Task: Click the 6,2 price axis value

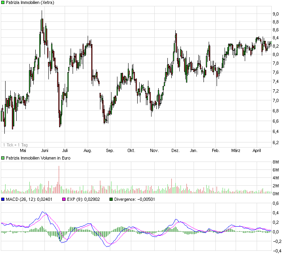Action: tap(276, 142)
